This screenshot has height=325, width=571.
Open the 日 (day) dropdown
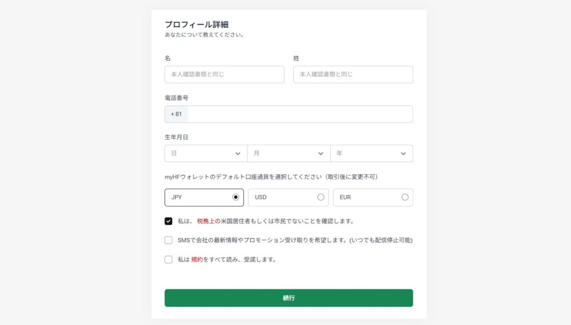[206, 154]
